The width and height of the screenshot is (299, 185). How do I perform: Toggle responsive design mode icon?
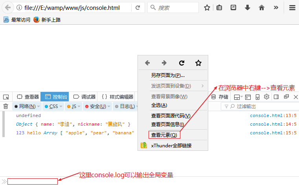click(x=257, y=97)
